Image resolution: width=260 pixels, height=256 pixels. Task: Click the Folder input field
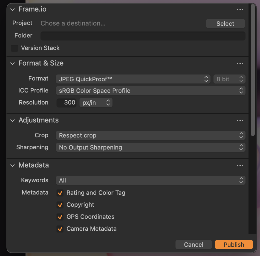[143, 36]
